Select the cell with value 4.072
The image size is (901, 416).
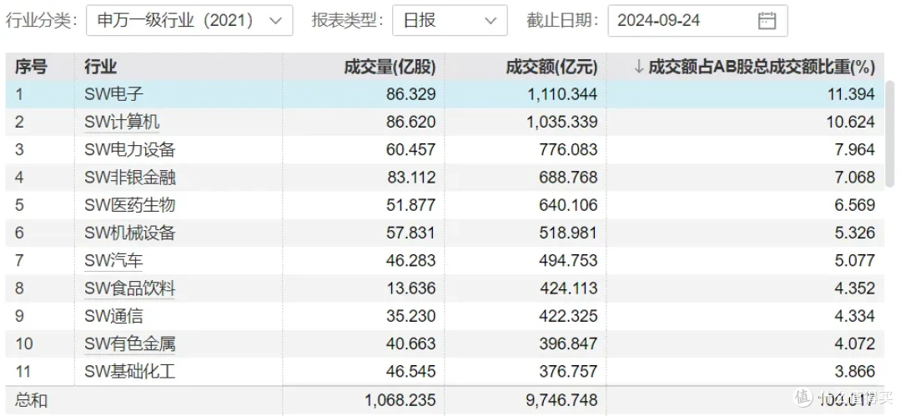(x=855, y=343)
